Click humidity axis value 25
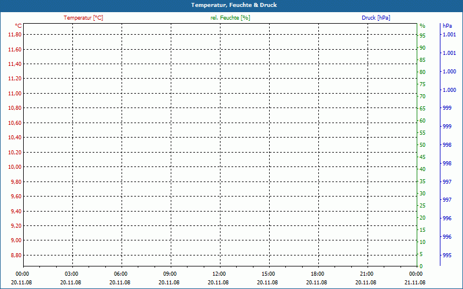463x289 pixels. pos(422,206)
